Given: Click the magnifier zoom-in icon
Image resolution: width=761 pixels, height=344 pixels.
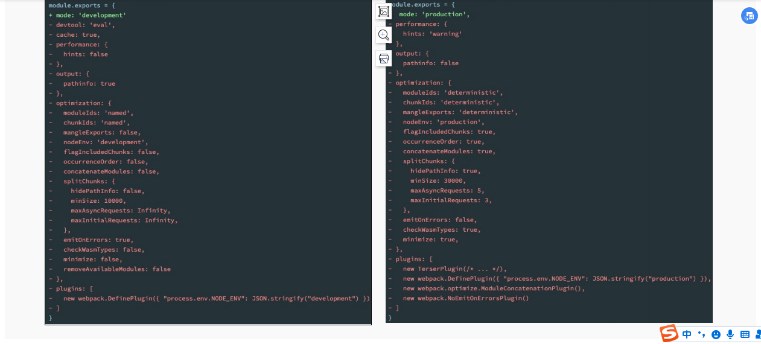Looking at the screenshot, I should pyautogui.click(x=384, y=34).
